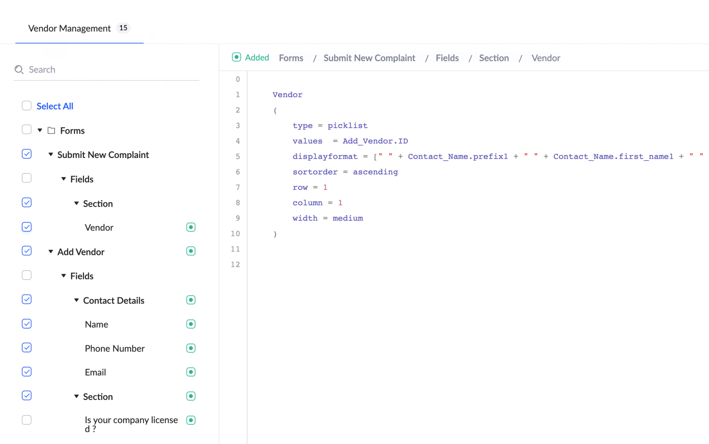The width and height of the screenshot is (709, 444).
Task: Collapse the Add Vendor node arrow
Action: tap(51, 252)
